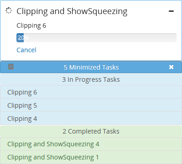Open completed Clipping and ShowSqueezing 1
Image resolution: width=182 pixels, height=164 pixels.
(91, 157)
